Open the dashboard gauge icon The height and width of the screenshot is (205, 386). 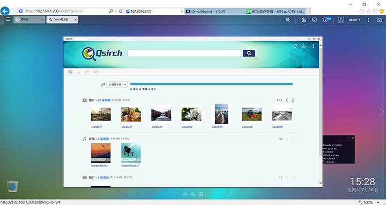[380, 20]
